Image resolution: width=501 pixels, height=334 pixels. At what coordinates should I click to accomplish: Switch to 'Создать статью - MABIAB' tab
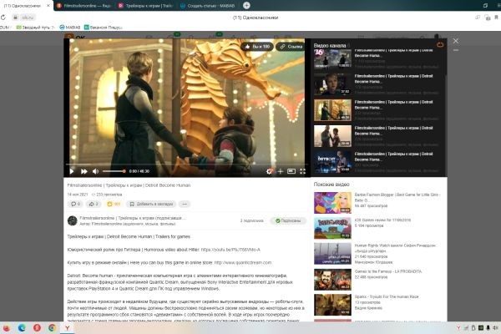(208, 6)
